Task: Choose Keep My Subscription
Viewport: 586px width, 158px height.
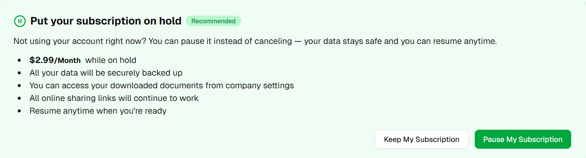Action: point(421,139)
